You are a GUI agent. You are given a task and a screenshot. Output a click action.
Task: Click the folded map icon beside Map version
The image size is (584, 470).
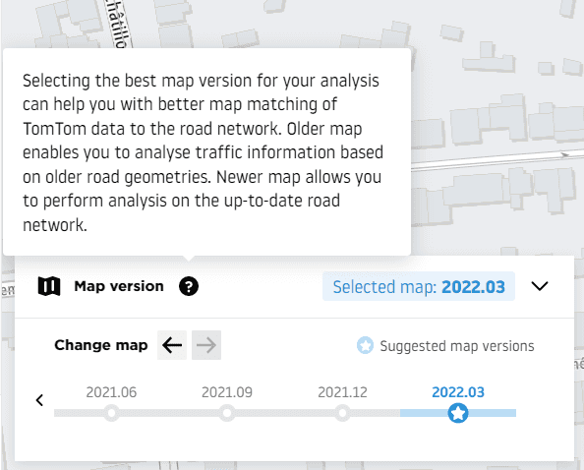pos(49,286)
